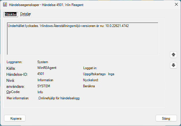Screen dimensions: 181x126
Task: Click the Mer information: label
Action: click(x=18, y=98)
